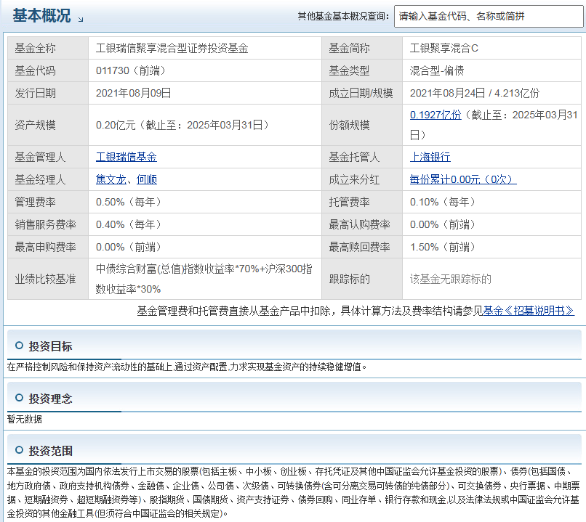The height and width of the screenshot is (522, 586).
Task: Click the 其他基金基本概况查询 search label
Action: click(343, 17)
